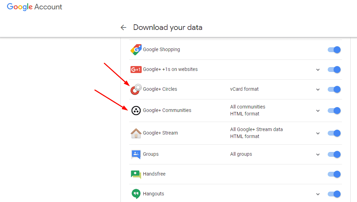Click All Google+ Stream data text
This screenshot has height=202, width=357.
pos(256,129)
